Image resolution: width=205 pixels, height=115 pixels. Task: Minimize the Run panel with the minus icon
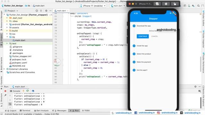(x=200, y=87)
